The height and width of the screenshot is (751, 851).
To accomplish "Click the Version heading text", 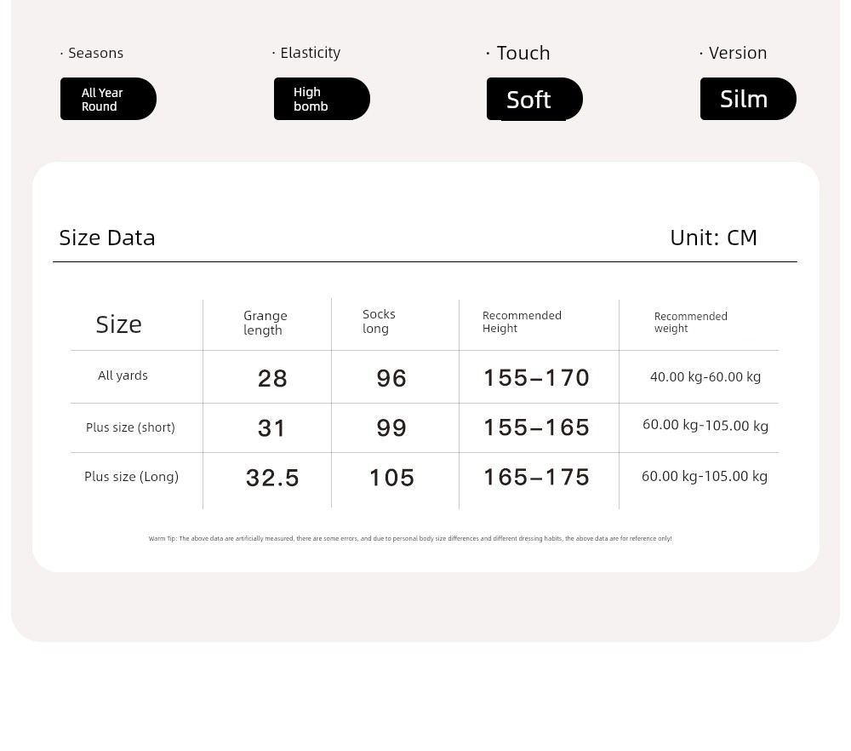I will coord(738,53).
